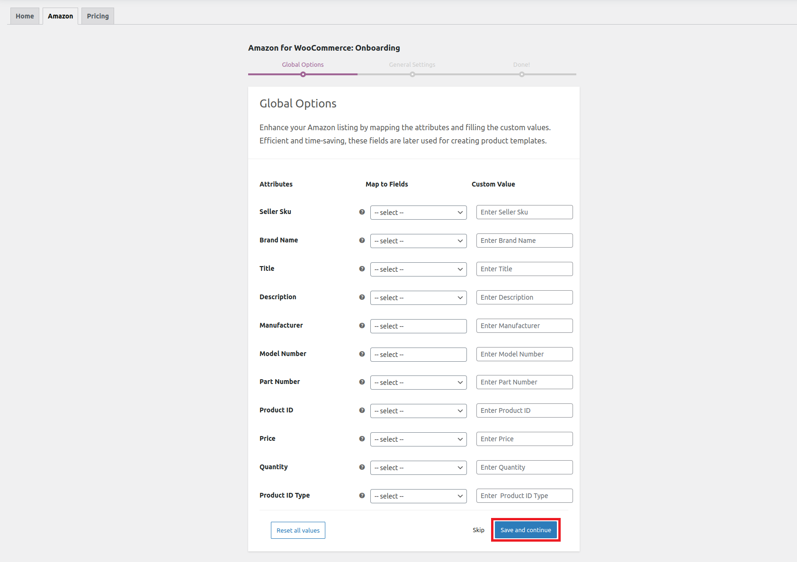The width and height of the screenshot is (797, 562).
Task: Switch to the Home tab
Action: 24,16
